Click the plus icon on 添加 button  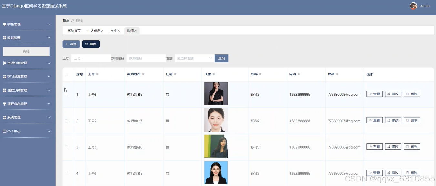point(67,44)
